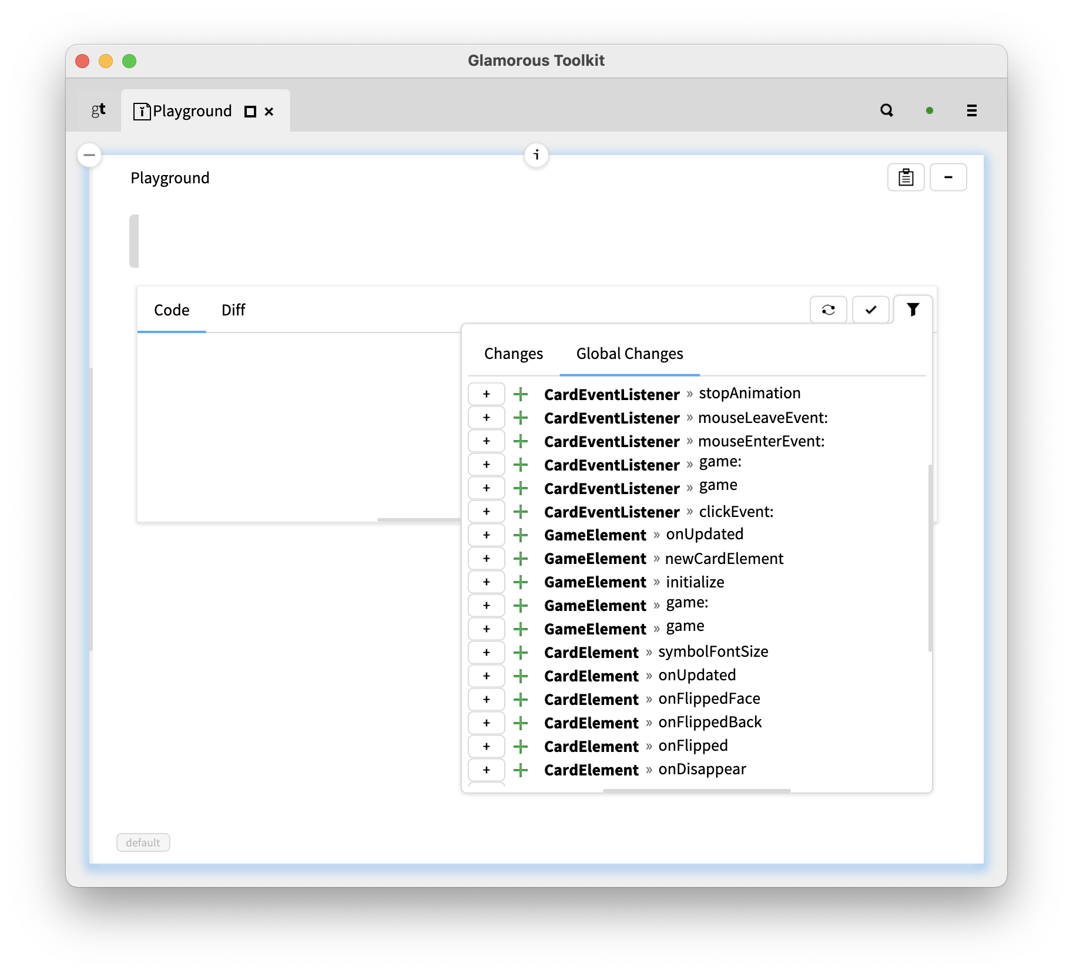Click the default button at the bottom

click(x=143, y=842)
